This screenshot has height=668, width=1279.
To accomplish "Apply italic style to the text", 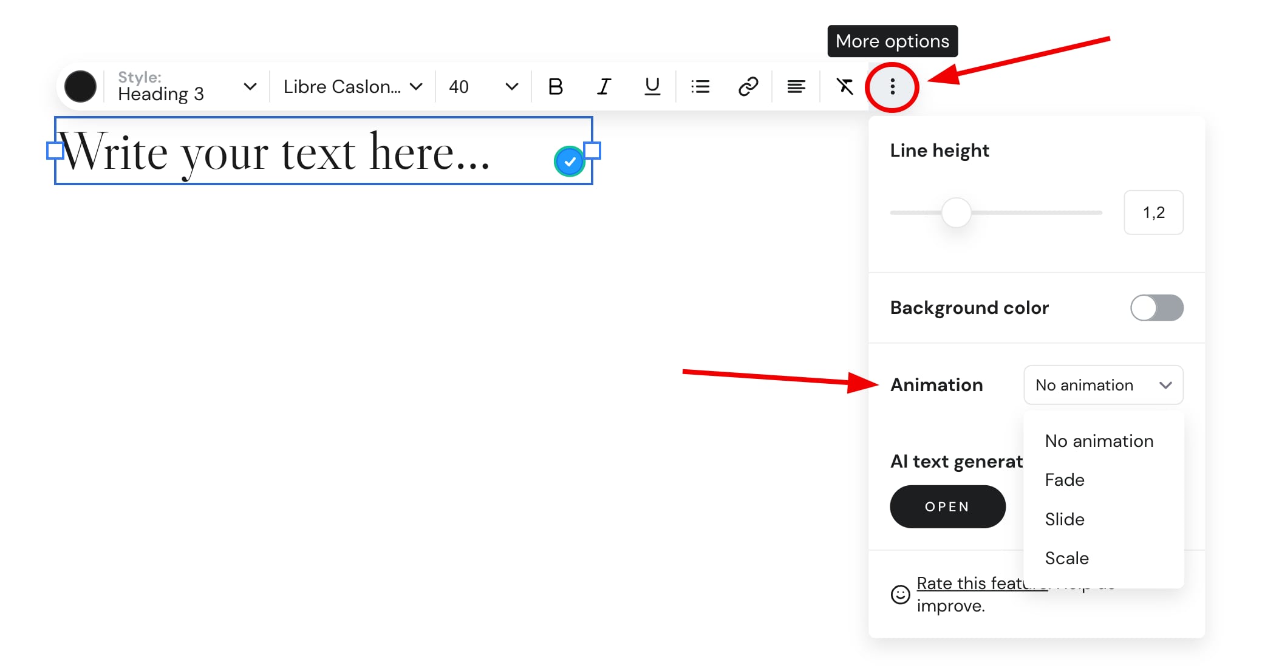I will pyautogui.click(x=602, y=86).
